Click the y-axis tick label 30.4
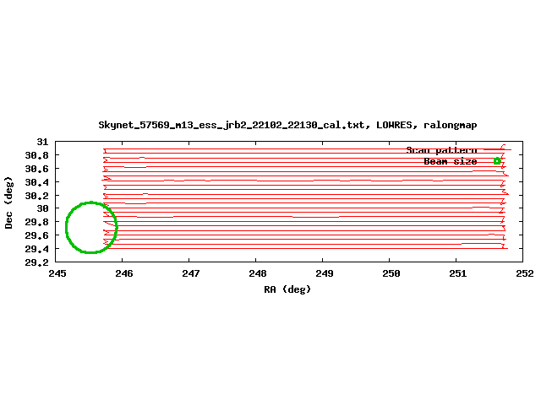This screenshot has height=405, width=541. [x=37, y=182]
